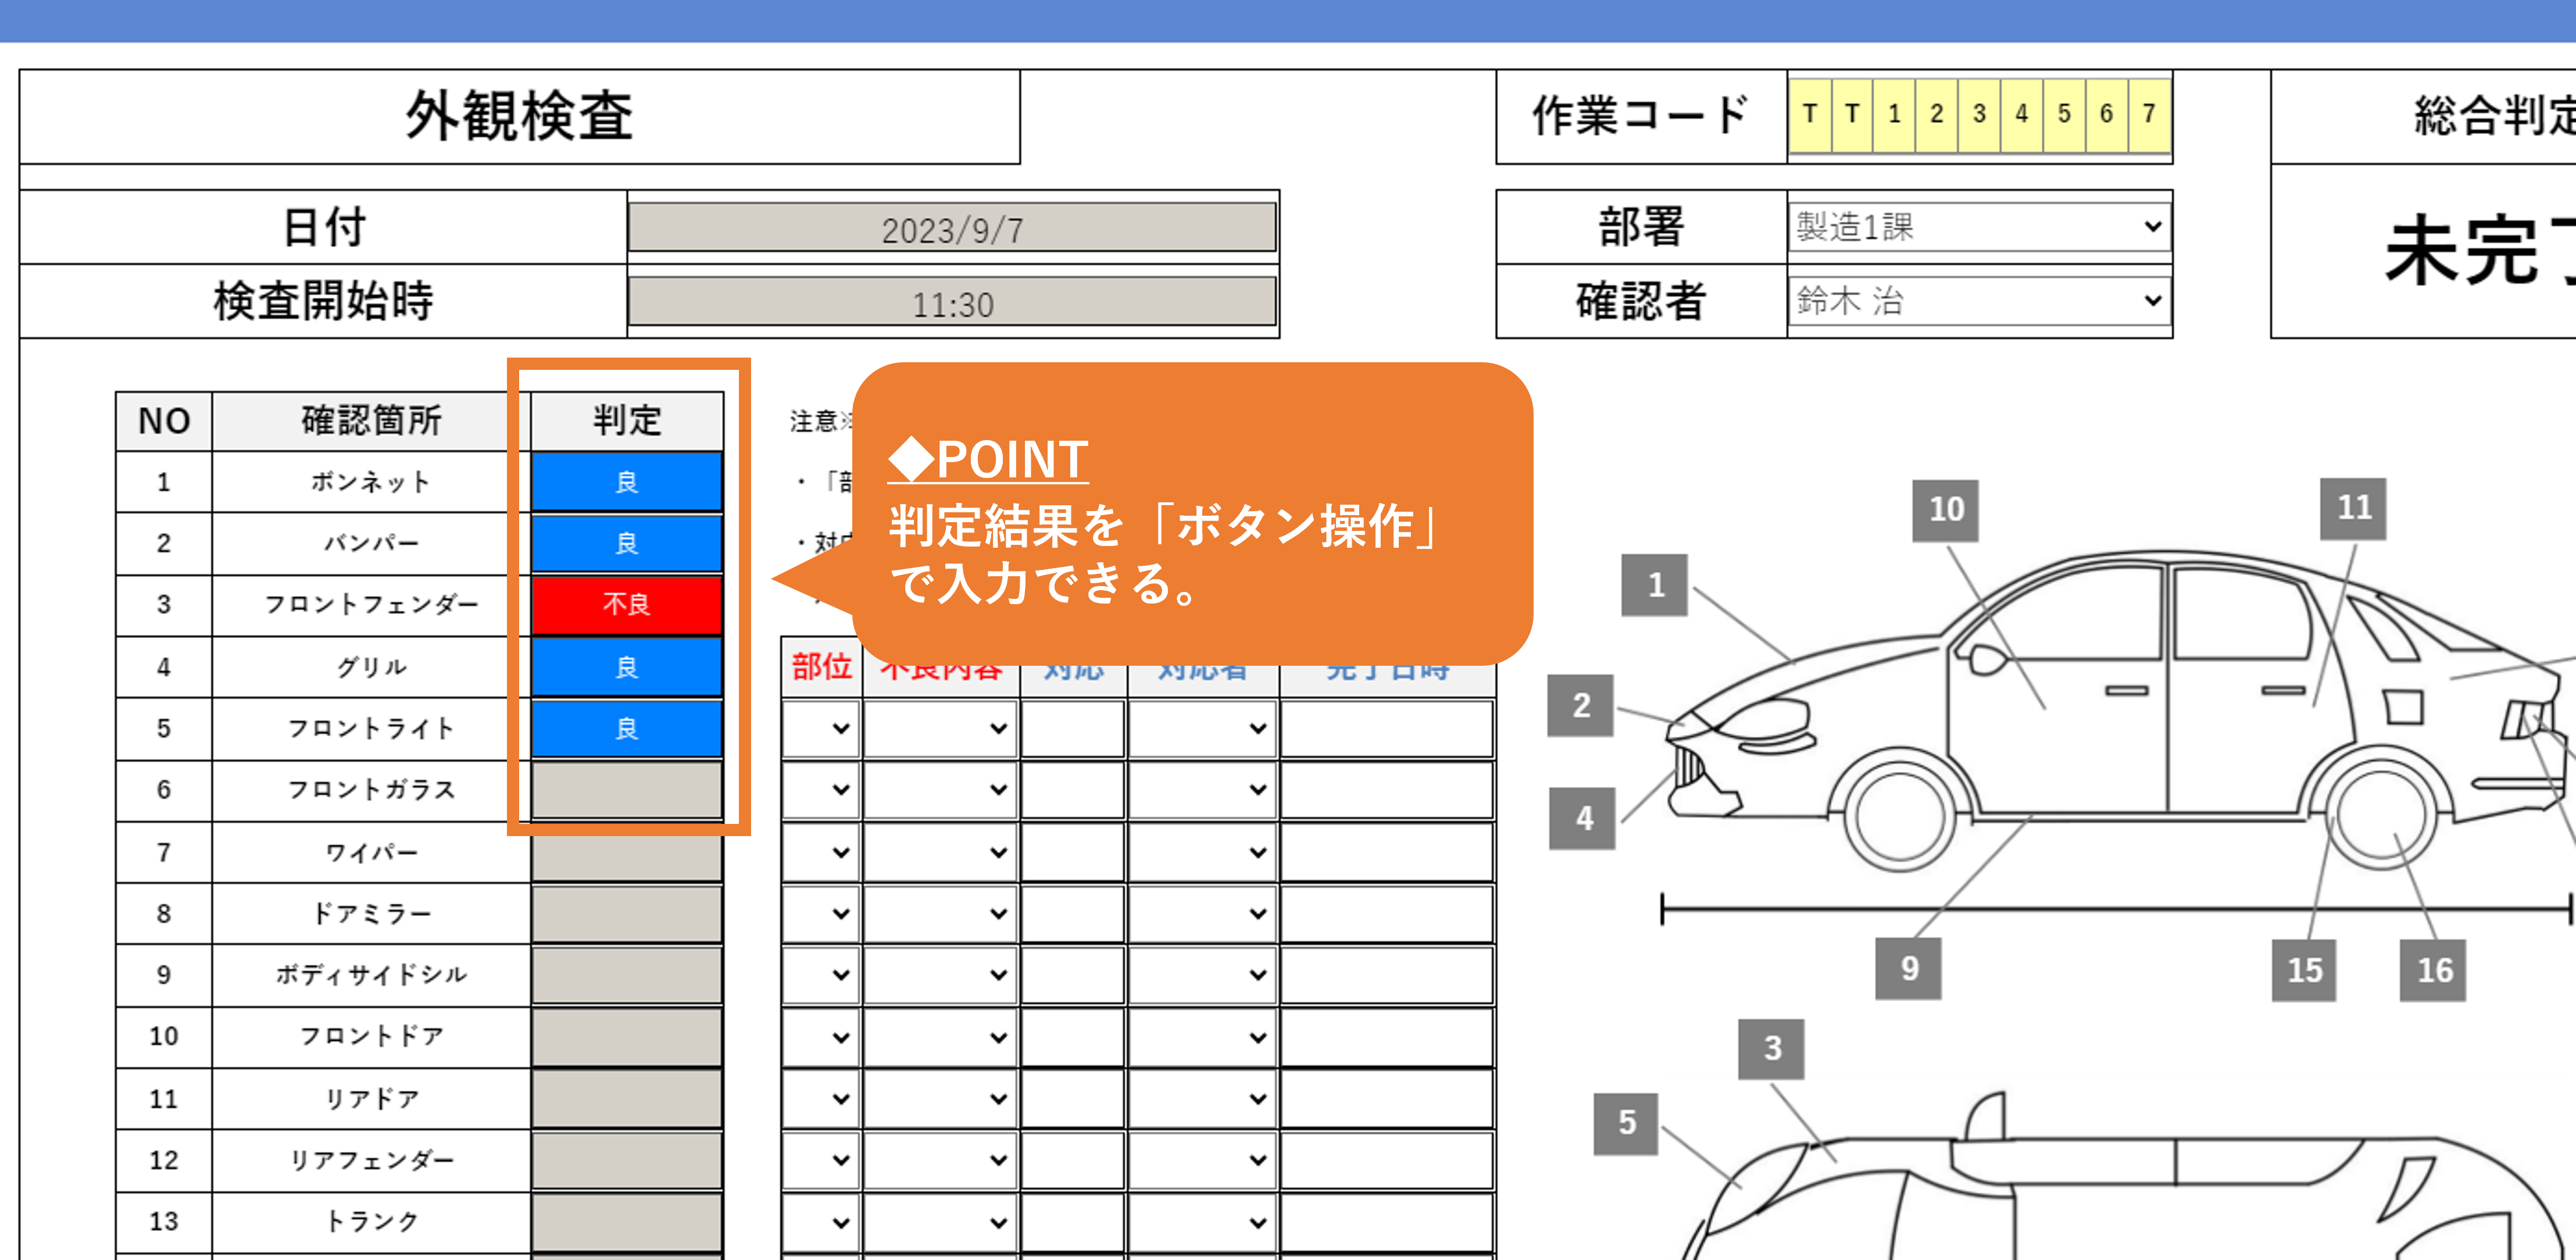Image resolution: width=2576 pixels, height=1260 pixels.
Task: Click car diagram marker 16
Action: [x=2434, y=970]
